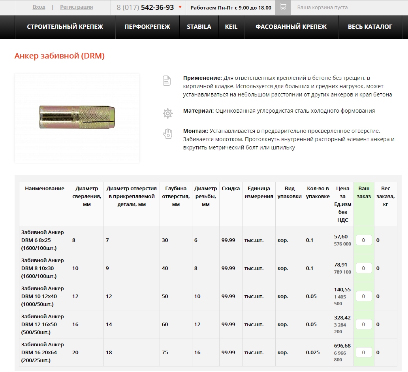Click the order quantity field for DRM 6 8x25
The image size is (408, 372).
tap(363, 240)
